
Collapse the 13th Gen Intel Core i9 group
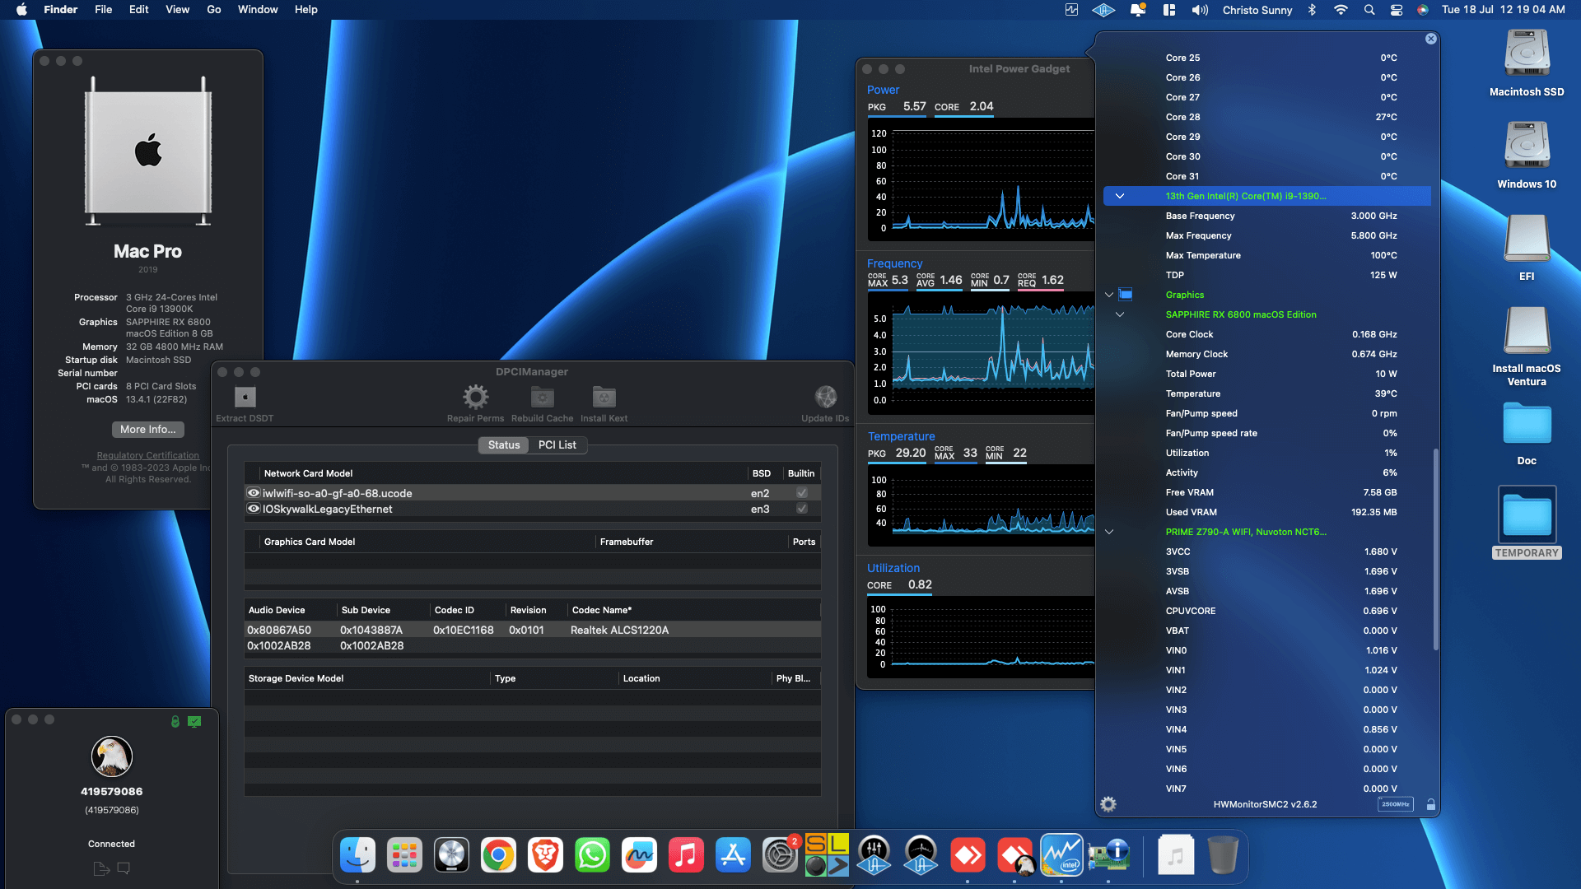point(1120,196)
